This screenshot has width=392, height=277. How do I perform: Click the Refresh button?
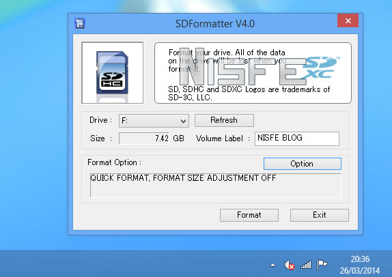224,120
